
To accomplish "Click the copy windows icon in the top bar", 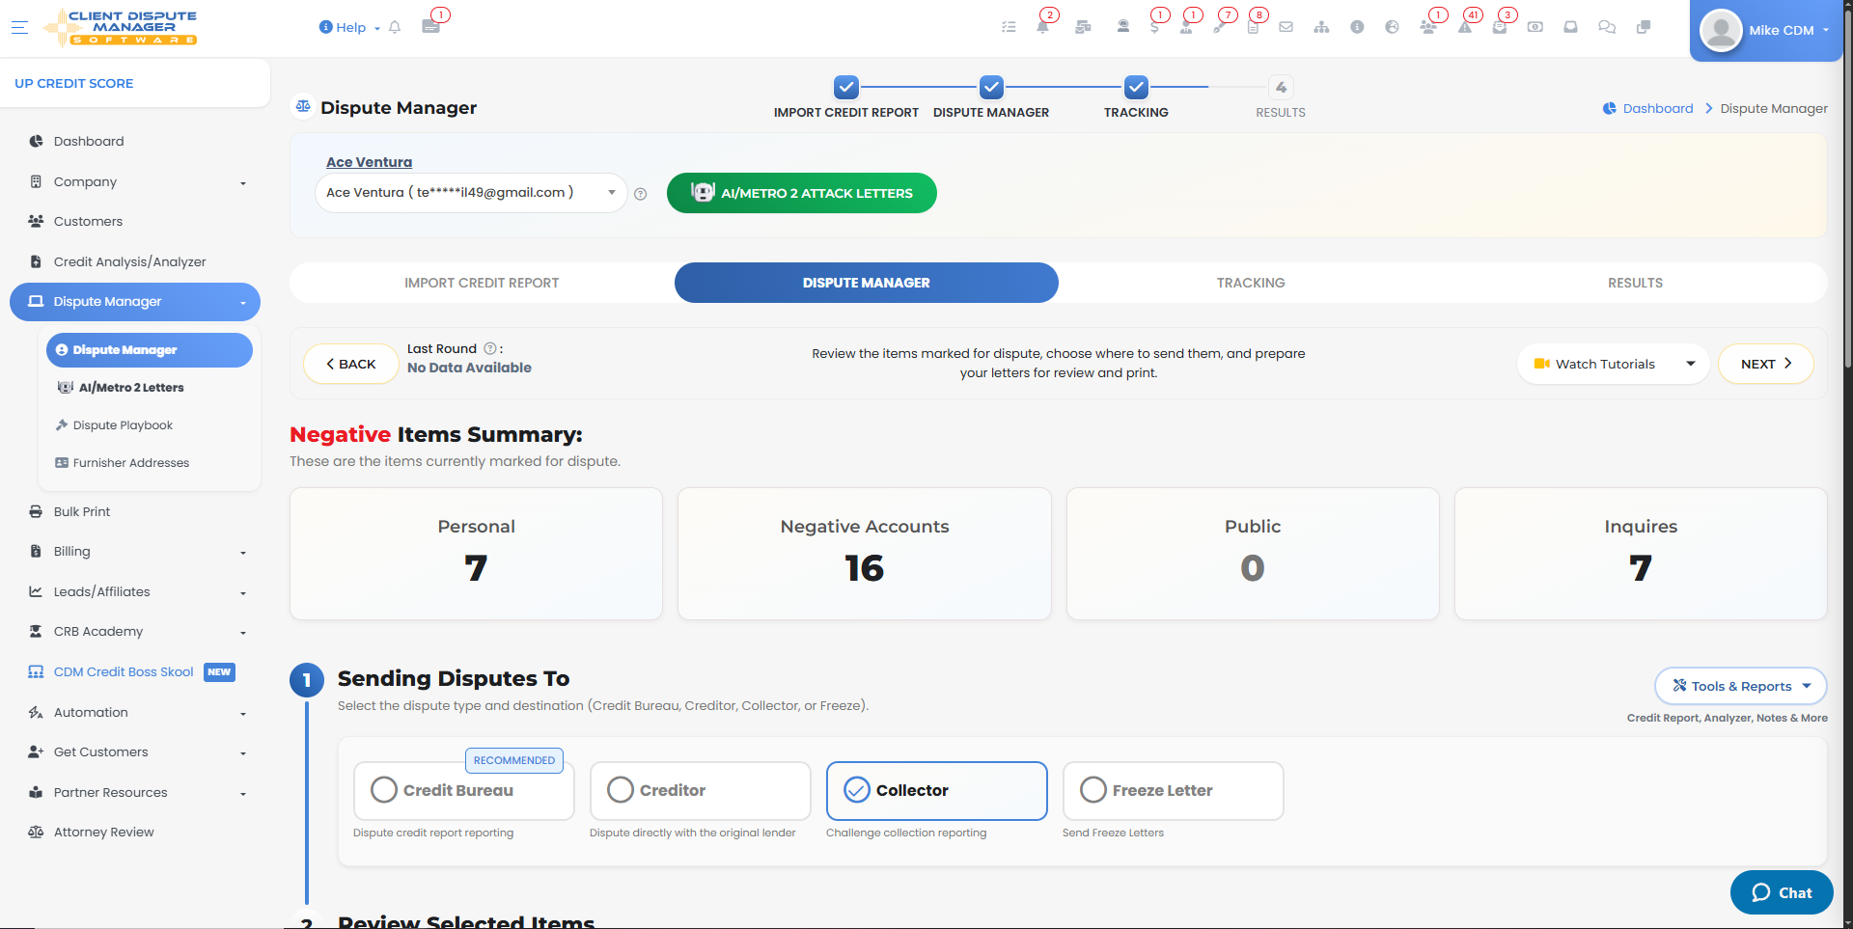I will coord(1644,27).
